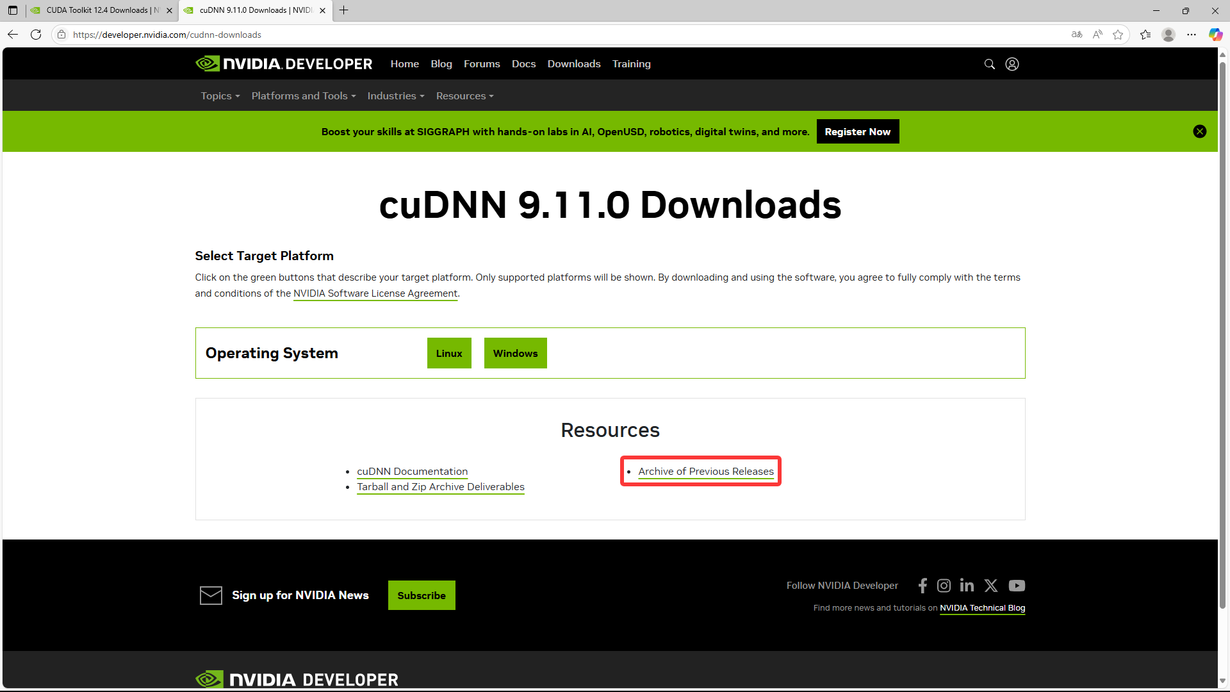The width and height of the screenshot is (1230, 692).
Task: Open NVIDIA Developer Facebook page icon
Action: [x=922, y=586]
